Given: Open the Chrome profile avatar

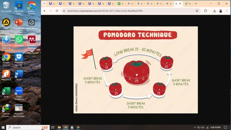Looking at the screenshot, I should 220,11.
